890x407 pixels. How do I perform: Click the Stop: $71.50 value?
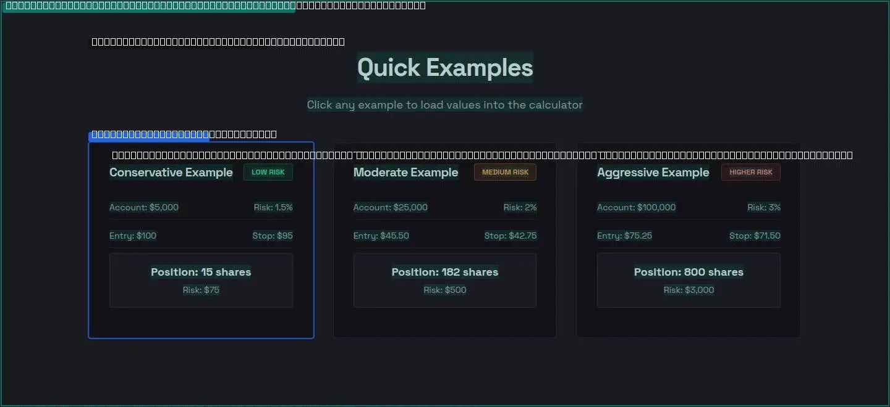(x=755, y=236)
